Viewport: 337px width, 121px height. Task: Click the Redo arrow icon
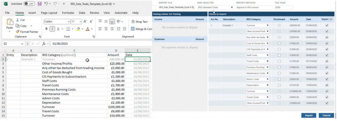click(x=55, y=4)
